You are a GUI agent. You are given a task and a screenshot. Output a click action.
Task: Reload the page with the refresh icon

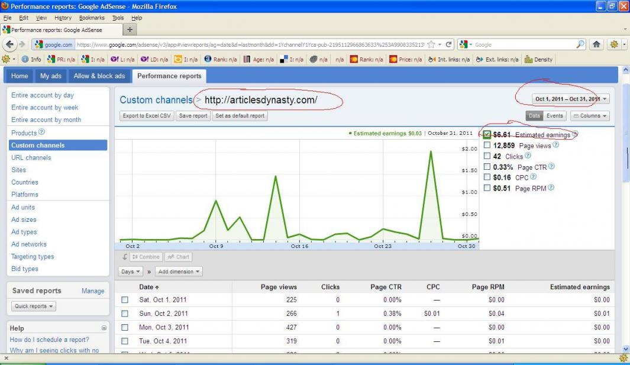point(449,44)
